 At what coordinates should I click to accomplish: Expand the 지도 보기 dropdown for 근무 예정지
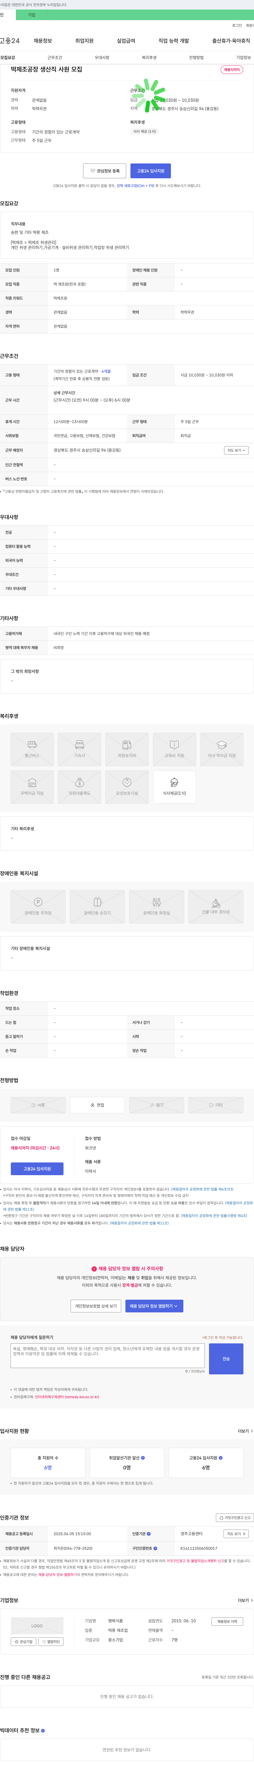tap(236, 450)
